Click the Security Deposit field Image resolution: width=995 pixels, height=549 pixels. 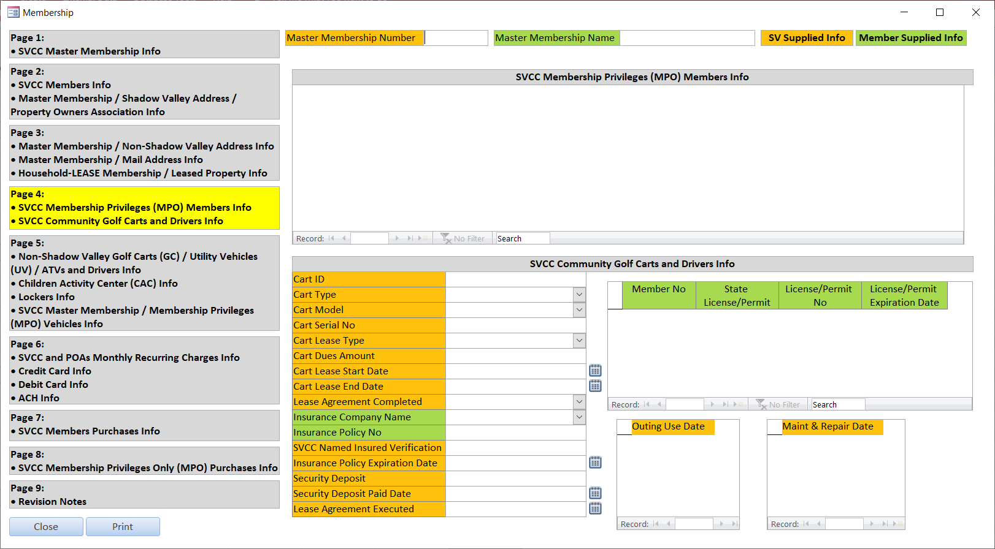click(515, 479)
